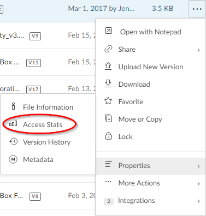Click the Metadata circled M icon
This screenshot has height=216, width=206.
click(13, 159)
